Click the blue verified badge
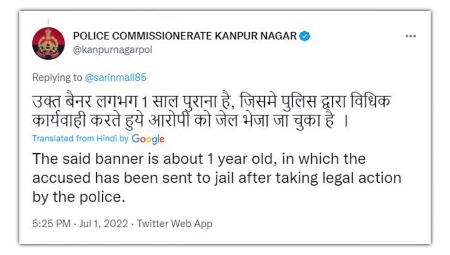Image resolution: width=450 pixels, height=255 pixels. click(304, 36)
